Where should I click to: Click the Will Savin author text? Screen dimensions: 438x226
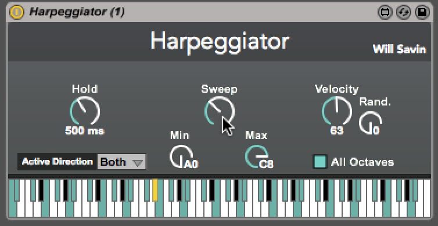pyautogui.click(x=400, y=50)
